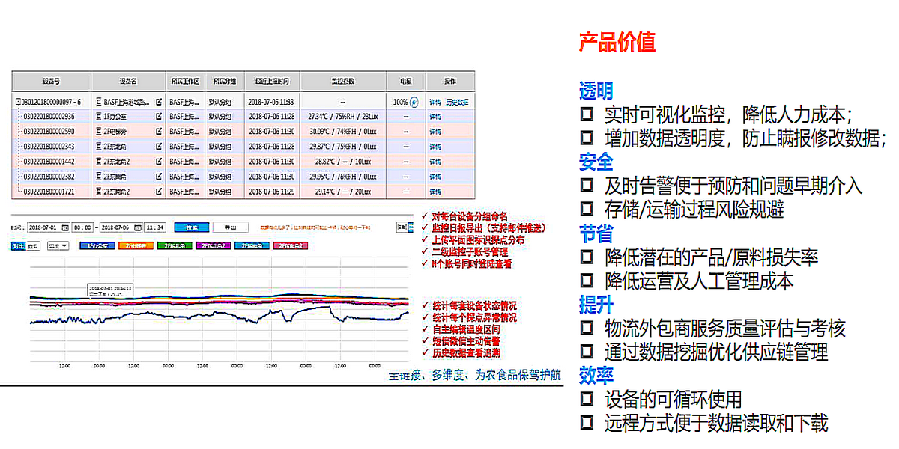Click edit icon for 2F东南角2 device
The width and height of the screenshot is (899, 449).
(x=158, y=192)
